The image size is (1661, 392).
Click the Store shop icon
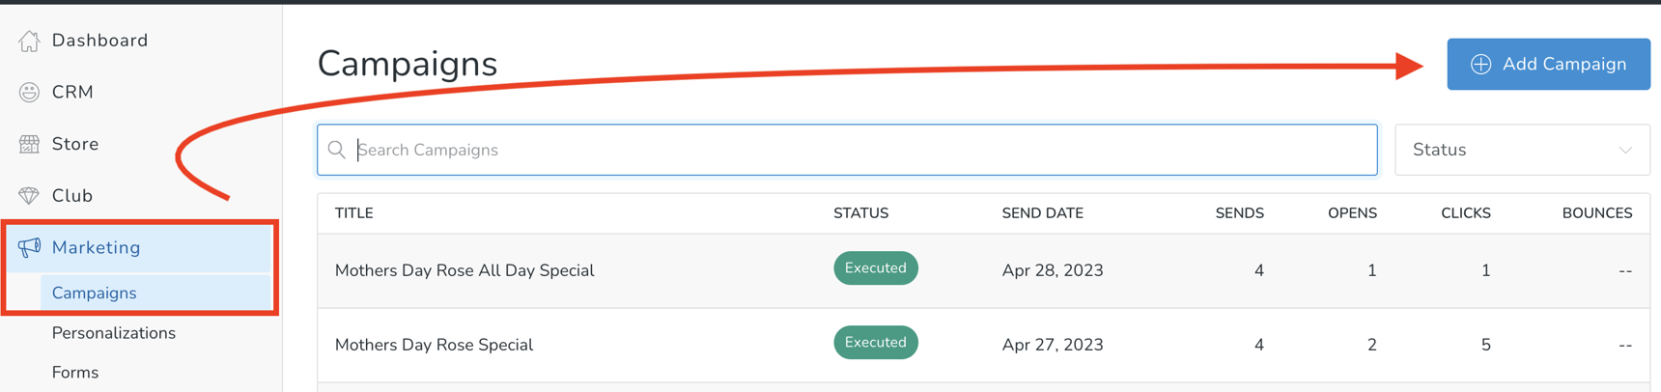30,144
